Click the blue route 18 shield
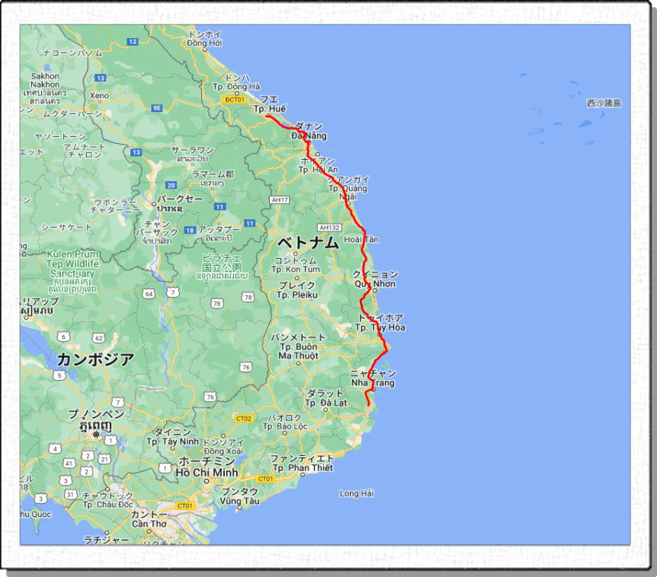This screenshot has width=657, height=577. (x=190, y=230)
